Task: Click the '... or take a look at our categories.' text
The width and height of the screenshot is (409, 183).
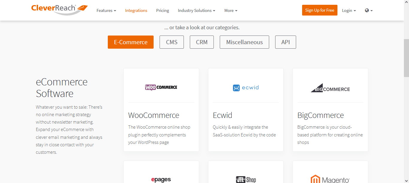Action: pos(202,27)
